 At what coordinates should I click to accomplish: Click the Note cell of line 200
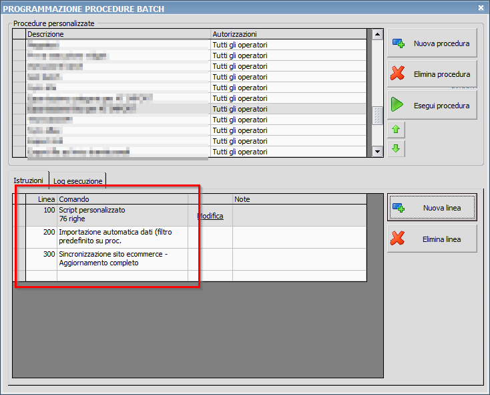click(299, 237)
